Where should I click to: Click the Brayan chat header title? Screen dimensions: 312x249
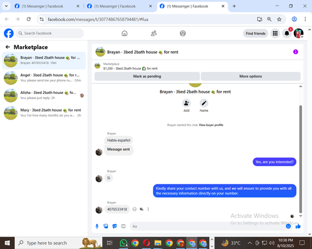tap(142, 52)
